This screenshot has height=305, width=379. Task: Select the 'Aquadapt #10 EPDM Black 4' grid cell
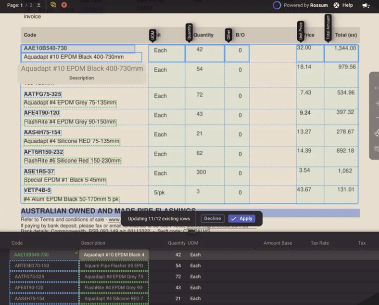pyautogui.click(x=114, y=255)
